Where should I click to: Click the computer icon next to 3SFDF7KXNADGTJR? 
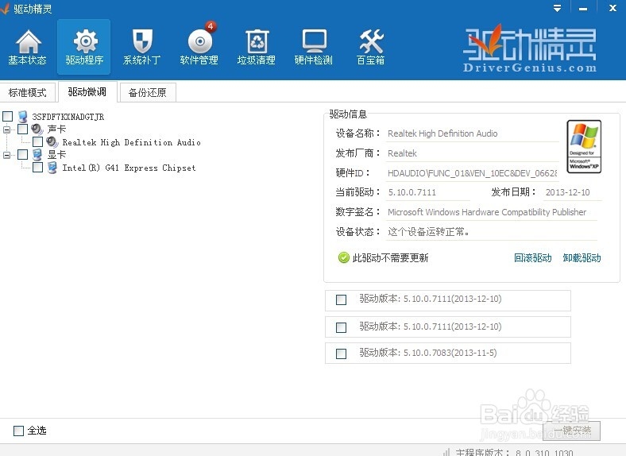[23, 117]
